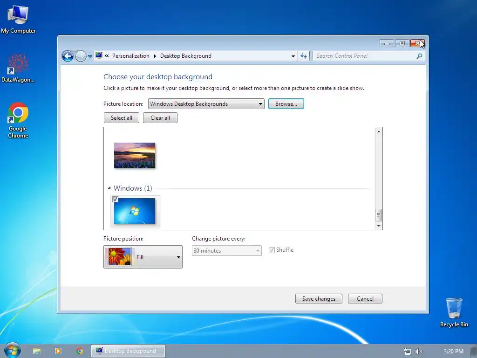Collapse the Windows (1) group

(x=109, y=188)
